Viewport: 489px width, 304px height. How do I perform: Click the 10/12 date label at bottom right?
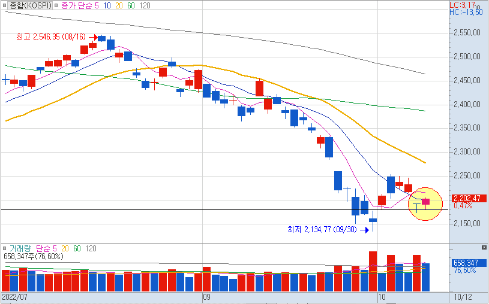point(463,297)
